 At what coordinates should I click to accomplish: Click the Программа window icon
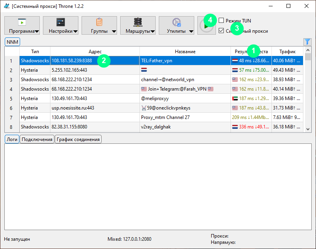pos(22,22)
